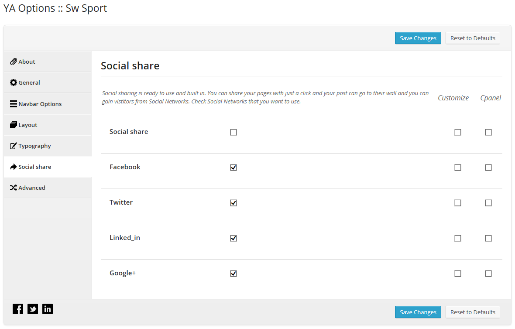Click the Twitter row label

click(x=121, y=202)
